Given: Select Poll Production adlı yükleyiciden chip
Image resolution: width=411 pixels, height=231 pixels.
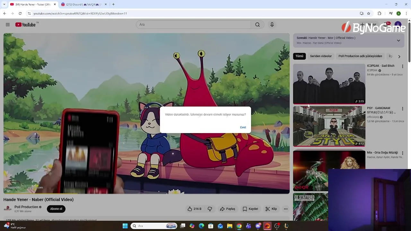Looking at the screenshot, I should point(360,56).
